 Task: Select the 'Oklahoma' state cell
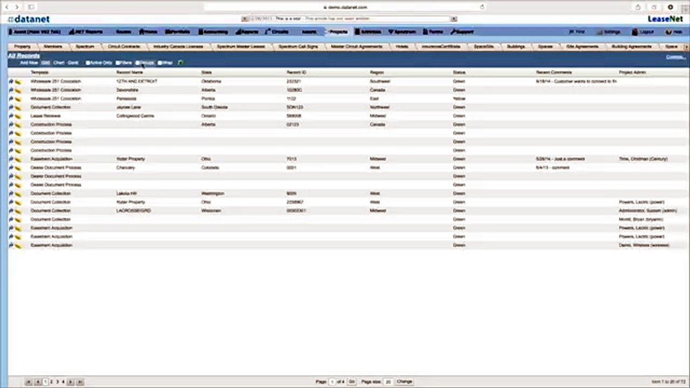click(x=211, y=81)
